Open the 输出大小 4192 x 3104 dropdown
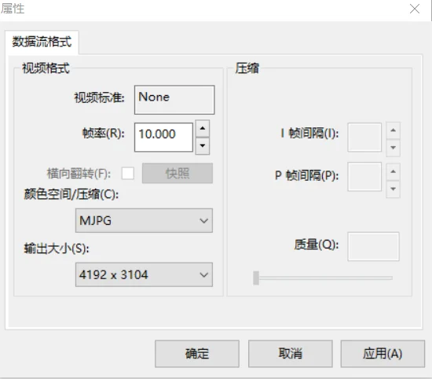 (144, 274)
